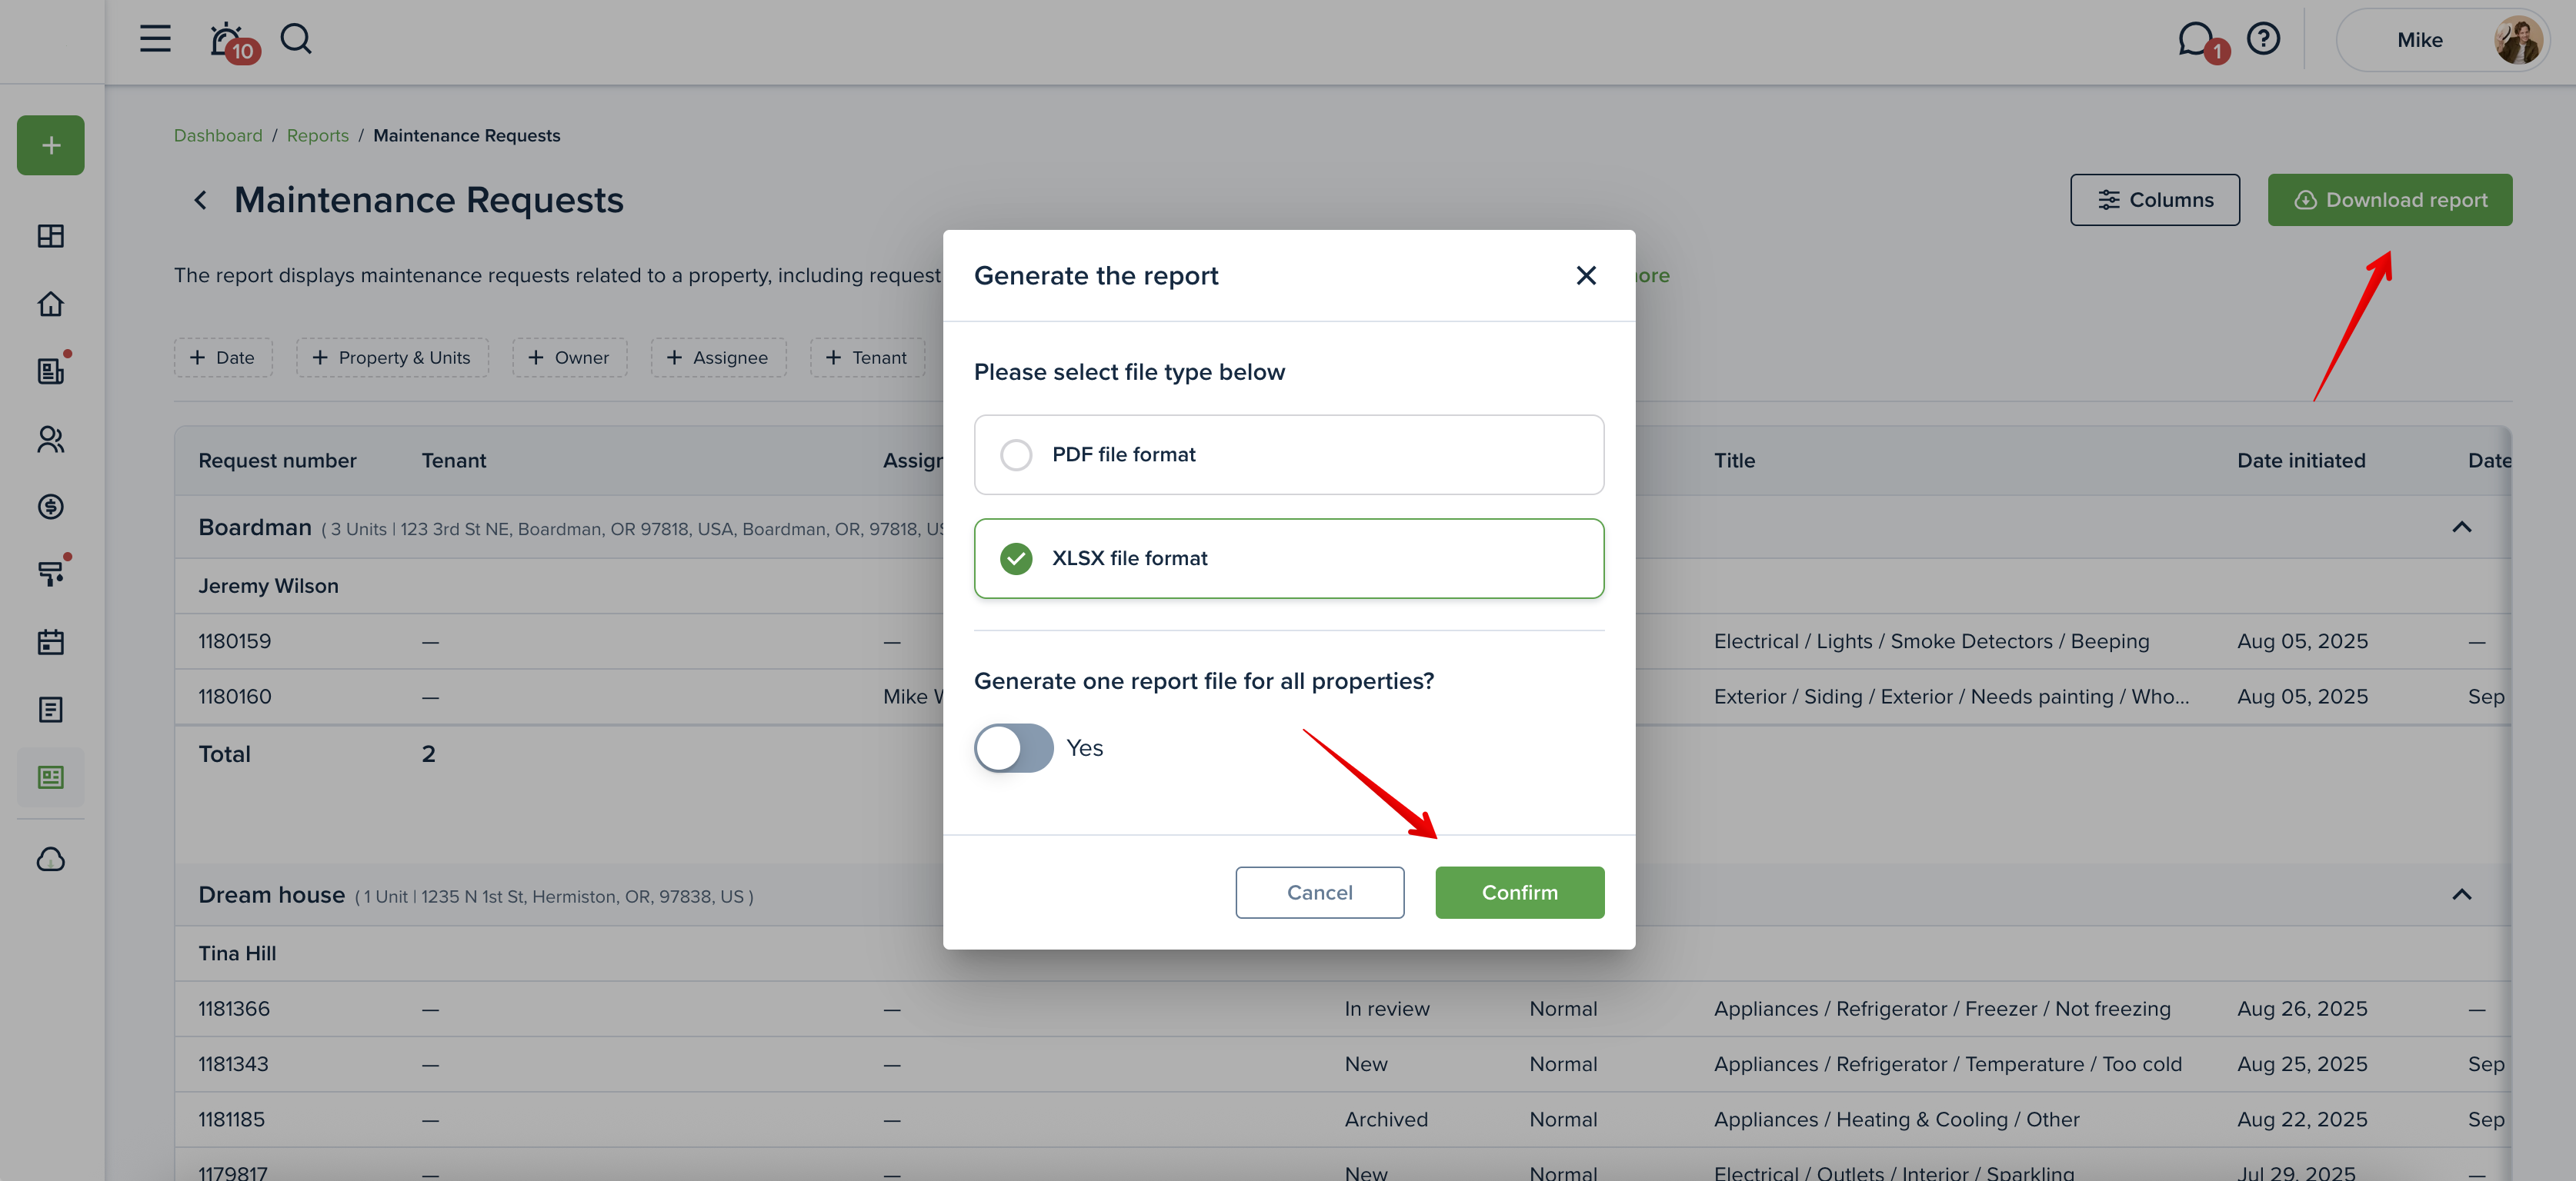Click request number 1180160

(x=234, y=697)
